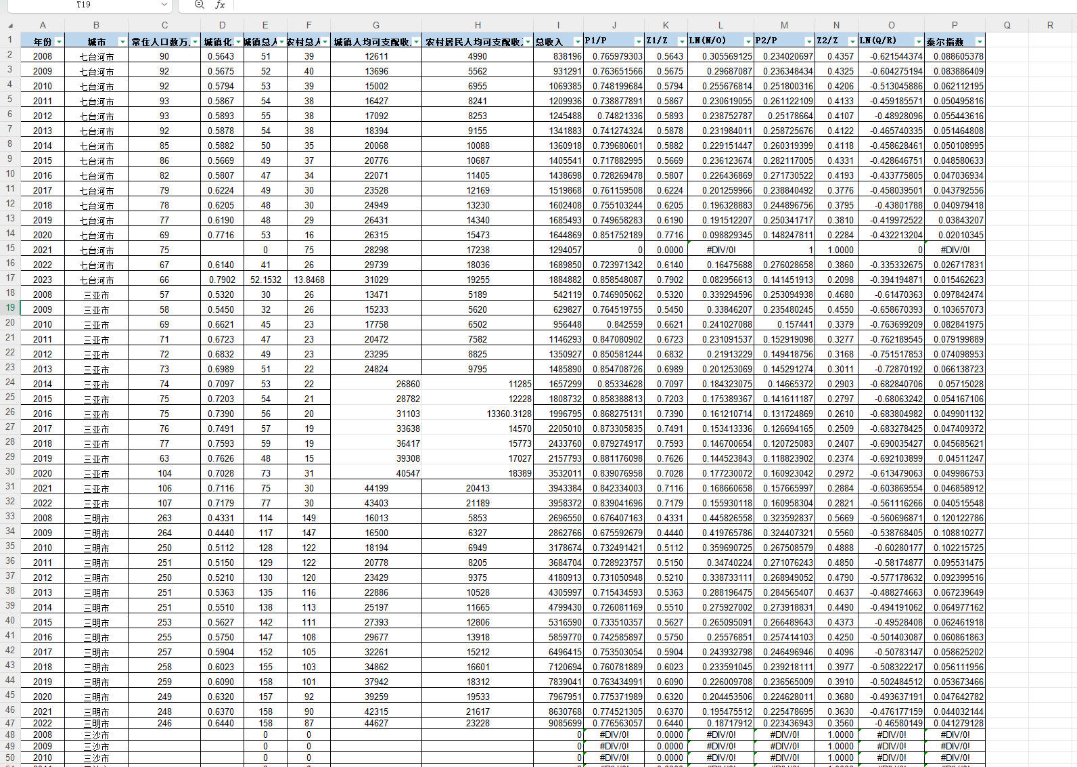Select the column J header
This screenshot has height=767, width=1077.
click(614, 25)
